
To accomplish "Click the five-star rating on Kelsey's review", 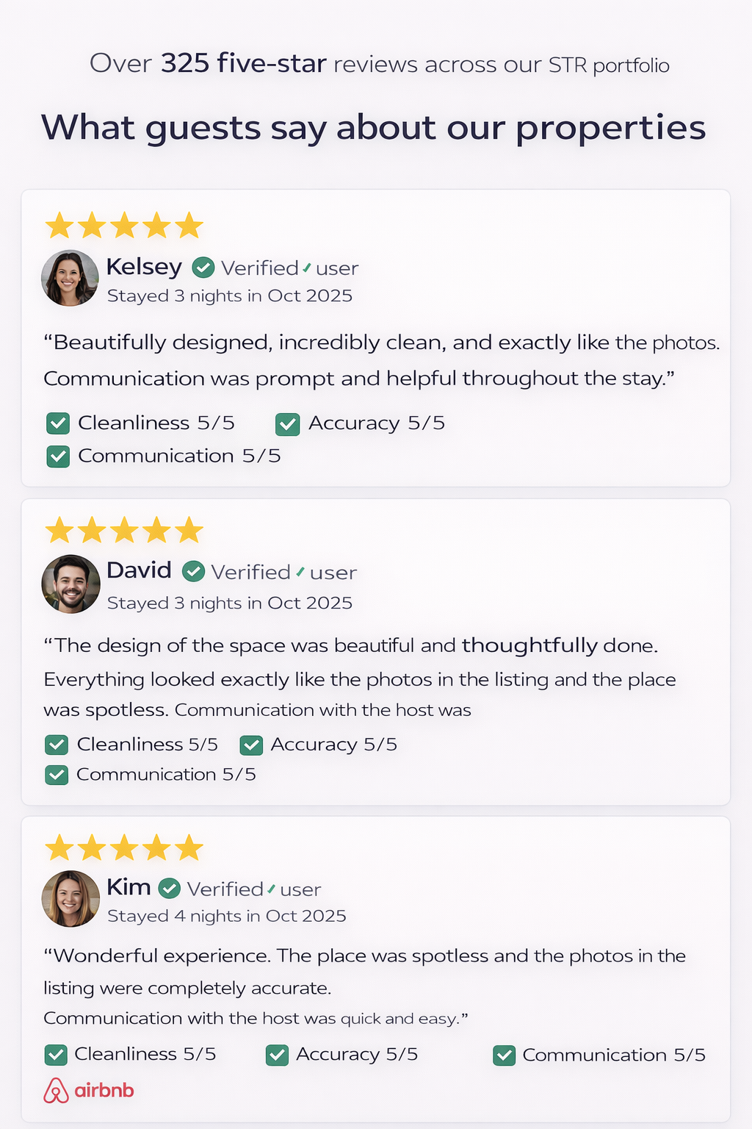I will coord(124,226).
